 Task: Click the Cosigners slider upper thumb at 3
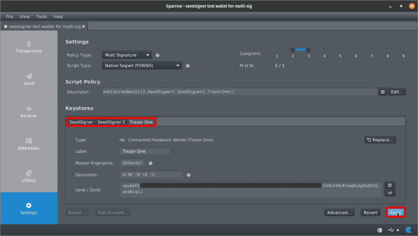[x=308, y=49]
